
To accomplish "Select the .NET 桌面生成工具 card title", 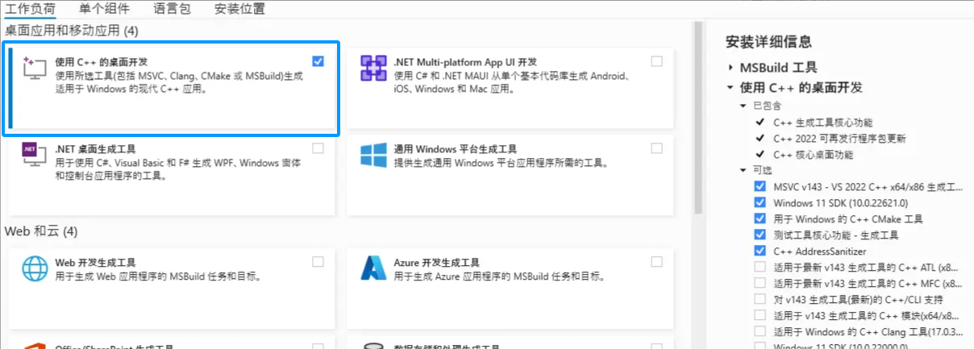I will point(95,149).
